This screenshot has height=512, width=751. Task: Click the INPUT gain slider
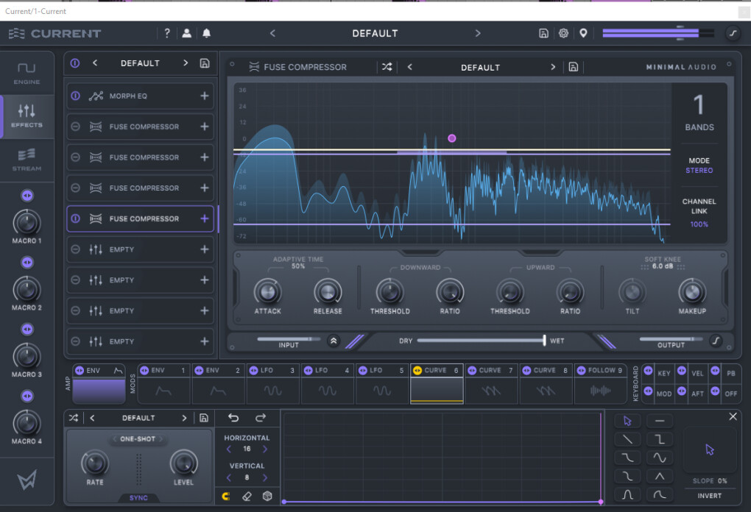point(289,339)
